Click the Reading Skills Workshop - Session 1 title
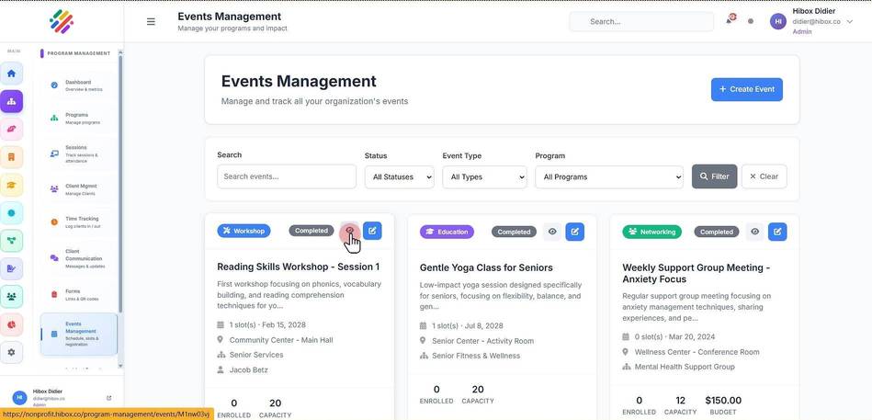Screen dimensions: 872x420 tap(298, 267)
